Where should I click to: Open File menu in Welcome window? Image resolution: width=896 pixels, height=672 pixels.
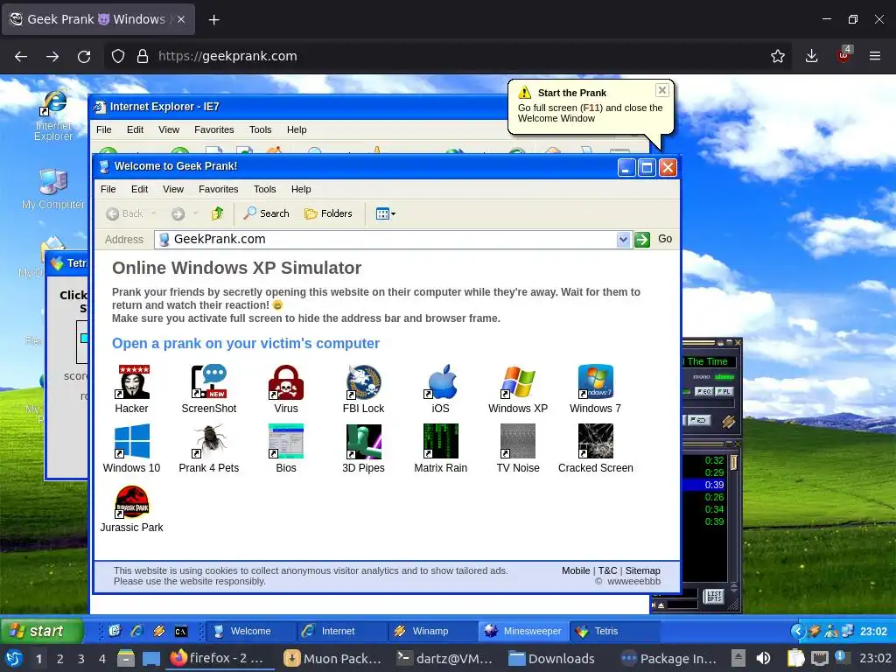pos(108,189)
